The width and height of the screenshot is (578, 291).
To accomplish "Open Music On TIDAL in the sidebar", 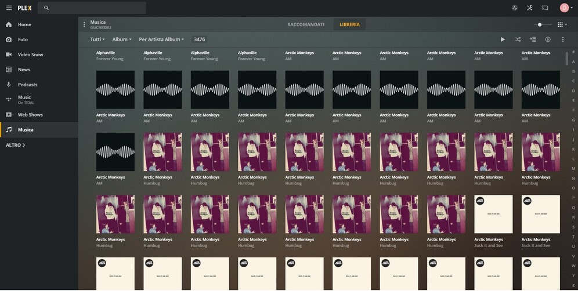I will pos(39,100).
